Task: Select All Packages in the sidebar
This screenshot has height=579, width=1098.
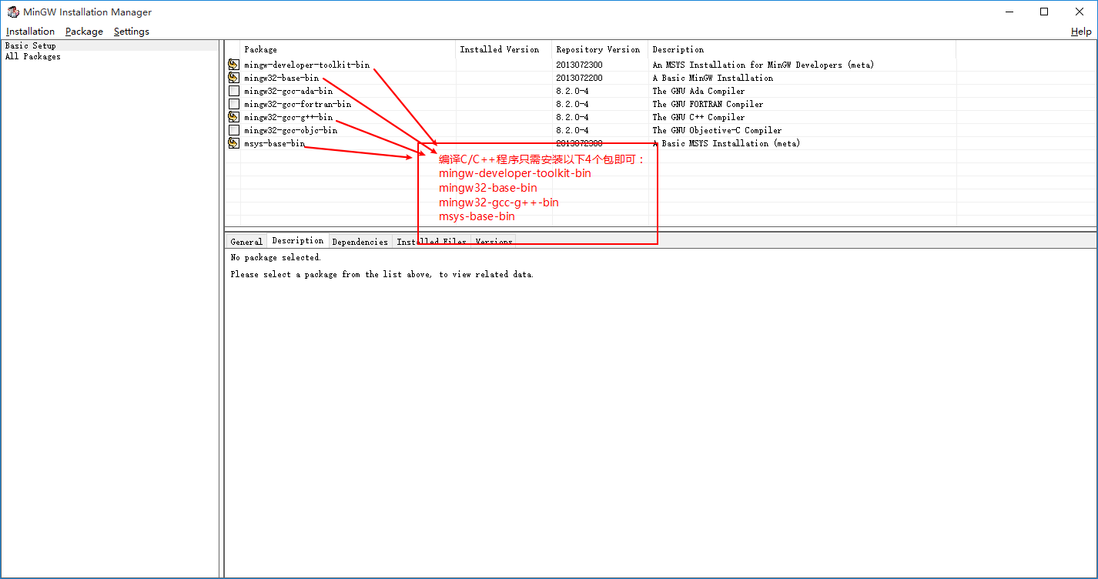Action: (32, 55)
